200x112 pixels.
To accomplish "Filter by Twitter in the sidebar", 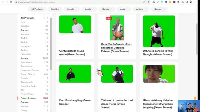I will 24,50.
